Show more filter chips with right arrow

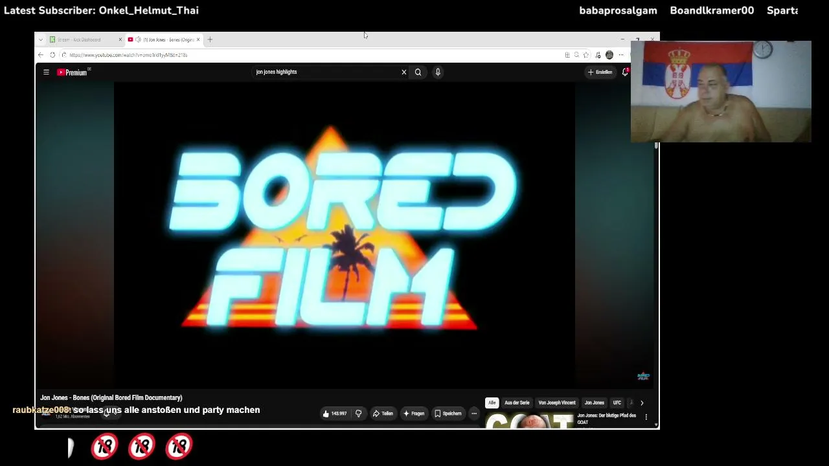[642, 403]
